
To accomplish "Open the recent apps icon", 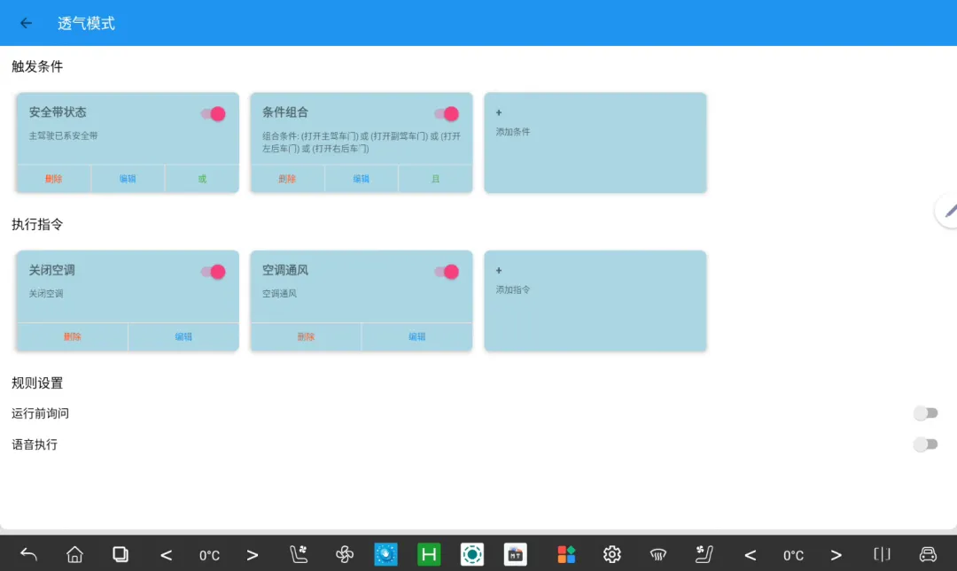I will tap(121, 554).
